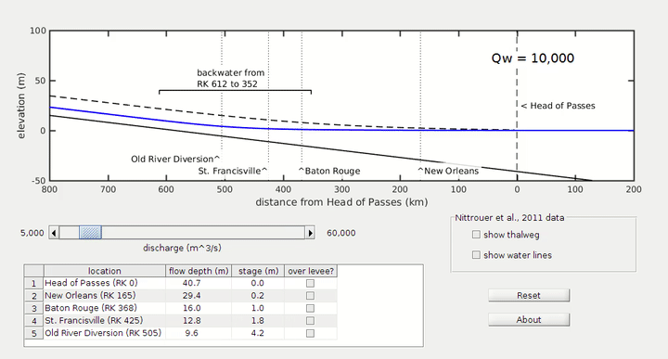Toggle over levee checkbox for New Orleans
Viewport: 668px width, 359px height.
[x=311, y=296]
